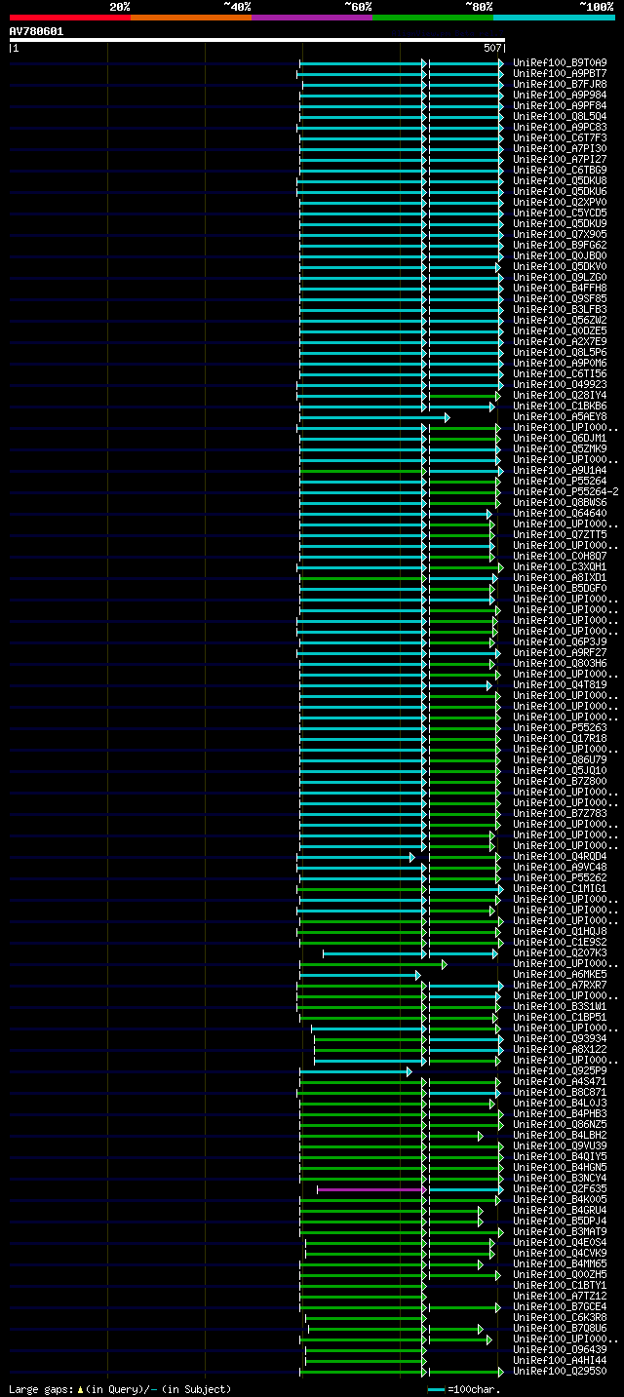Click the cyan ~100% identity color band
Screen dimensions: 624x1397
coord(554,18)
